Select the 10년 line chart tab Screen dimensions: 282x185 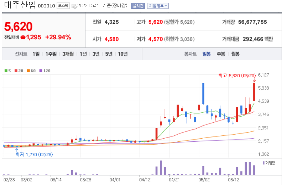[123, 54]
